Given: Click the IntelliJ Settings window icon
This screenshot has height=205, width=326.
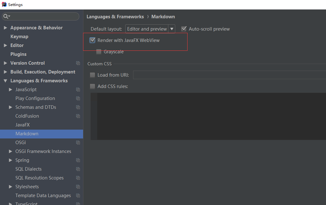Looking at the screenshot, I should (x=4, y=4).
